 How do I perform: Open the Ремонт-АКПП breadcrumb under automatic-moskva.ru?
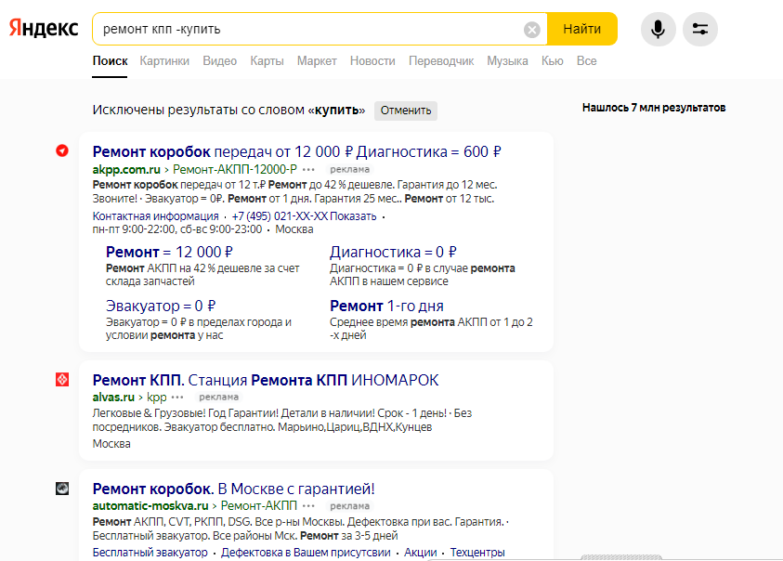click(258, 506)
